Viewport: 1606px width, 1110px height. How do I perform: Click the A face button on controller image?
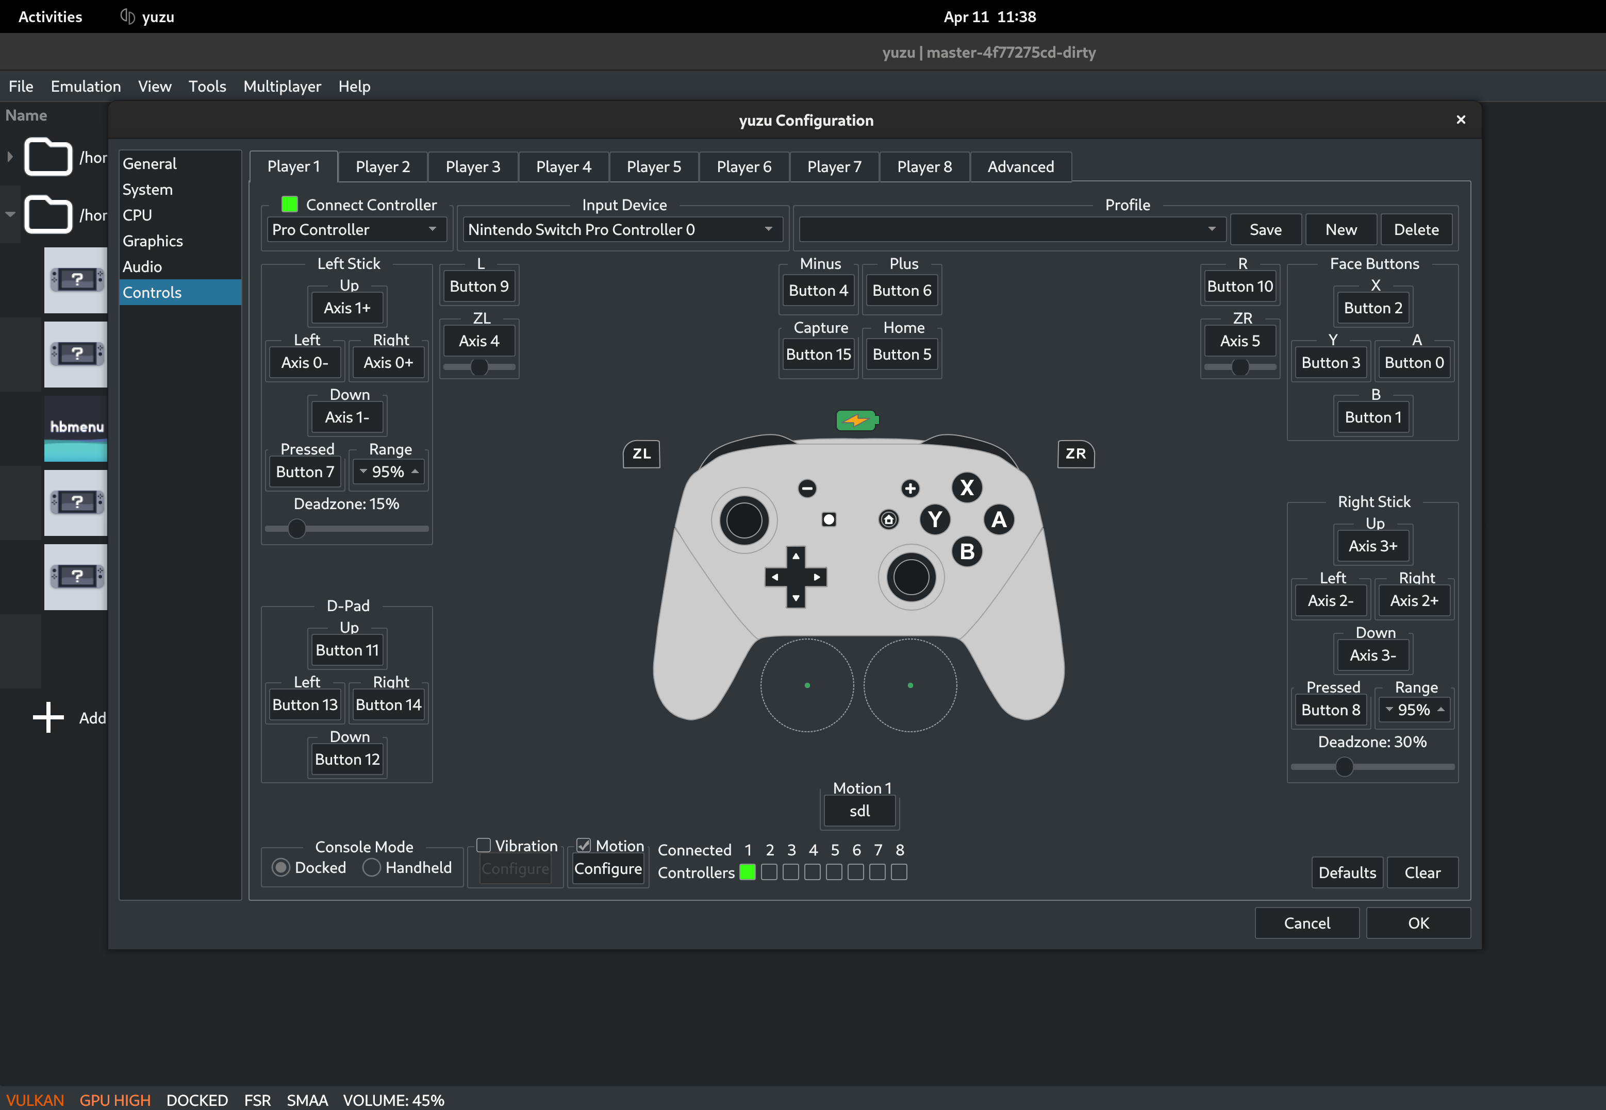(999, 519)
